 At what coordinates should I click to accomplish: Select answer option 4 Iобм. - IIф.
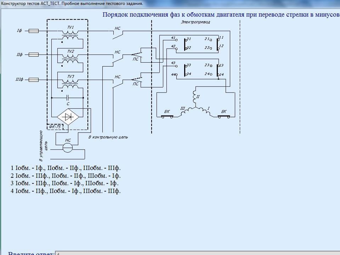click(x=66, y=191)
